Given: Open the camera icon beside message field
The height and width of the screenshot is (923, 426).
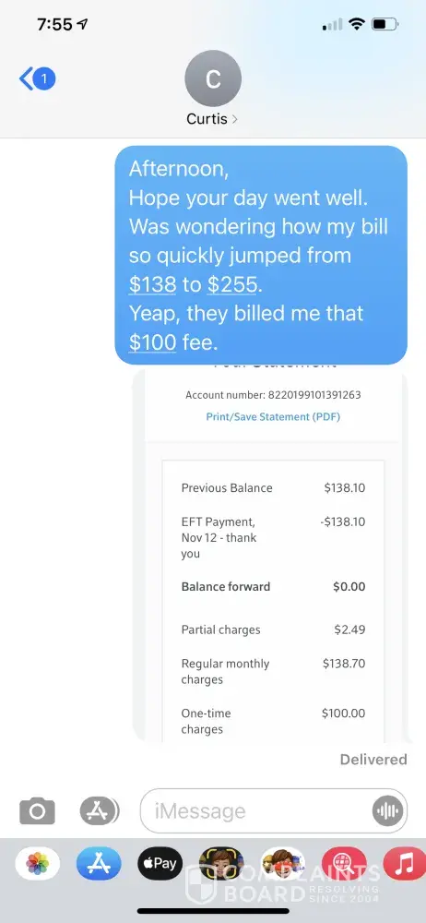Looking at the screenshot, I should click(38, 811).
